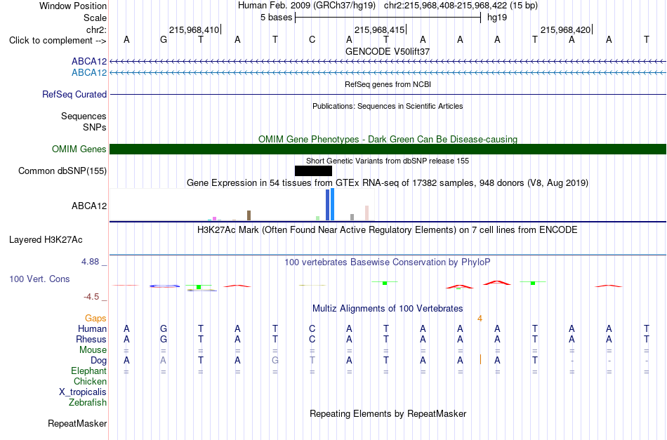Click the dark blue ABCA12 GENCODE transcript label

[x=89, y=62]
